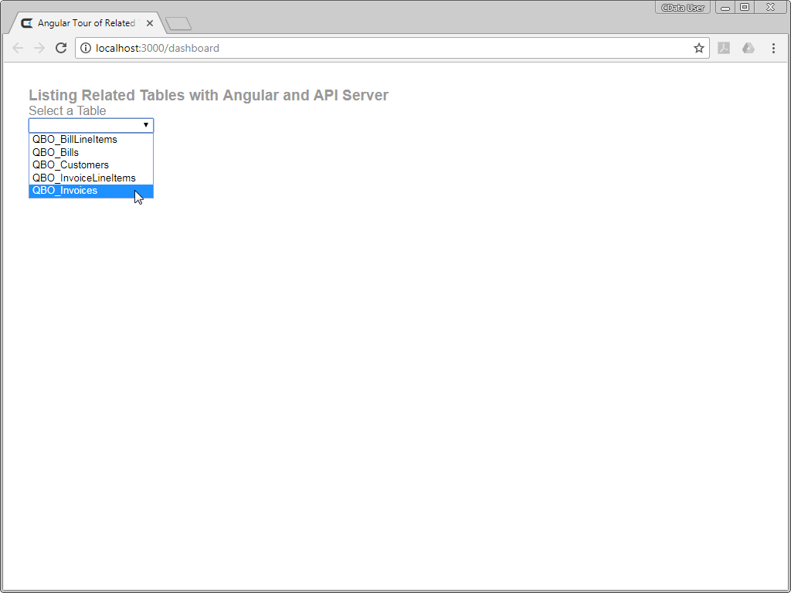Select the QBO_Bills option
Viewport: 791px width, 593px height.
click(56, 152)
